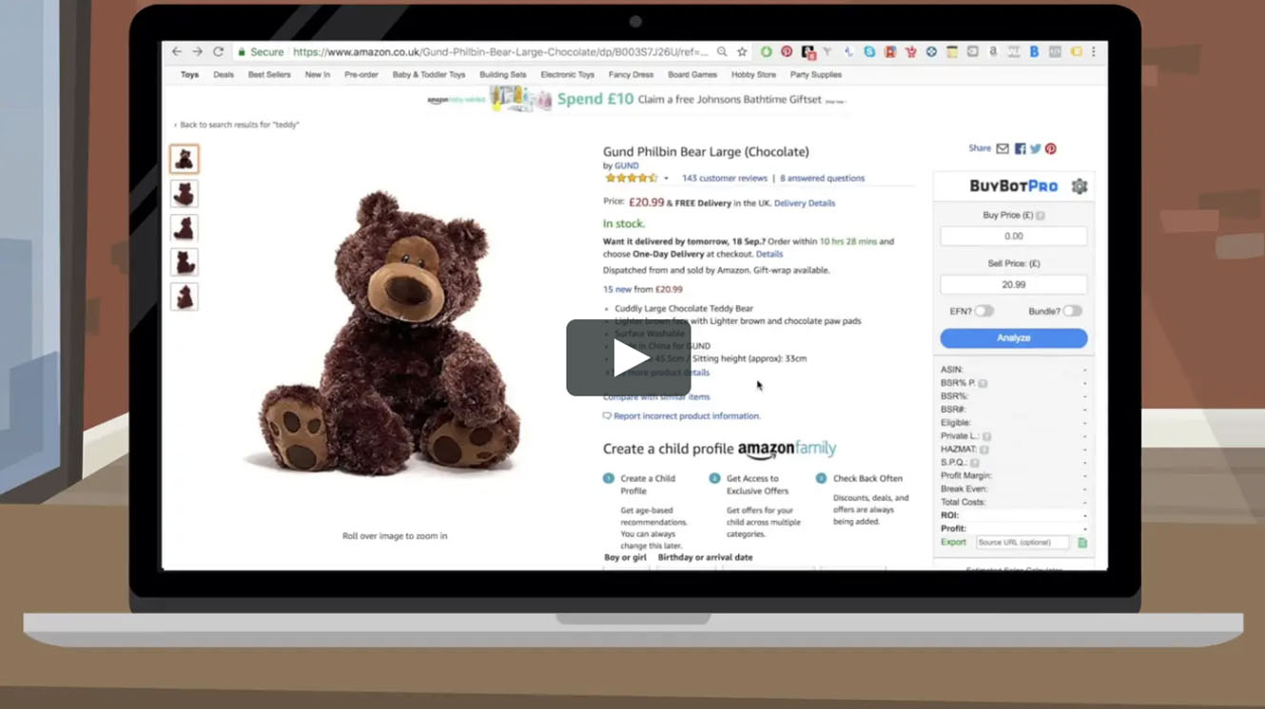Select the first teddy bear thumbnail
Screen dimensions: 1265x709
point(185,159)
